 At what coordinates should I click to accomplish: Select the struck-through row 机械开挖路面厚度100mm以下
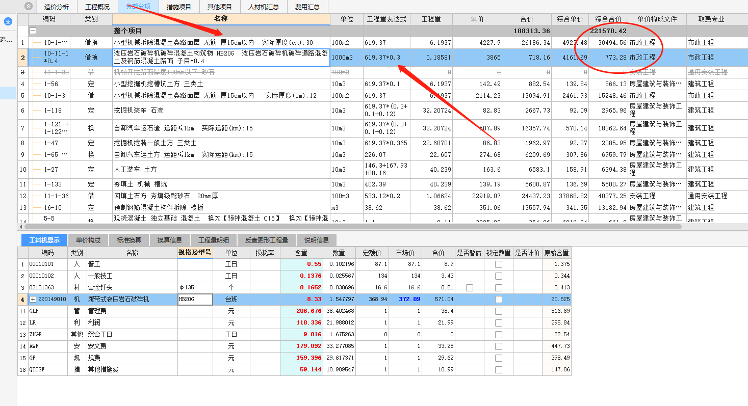(221, 72)
